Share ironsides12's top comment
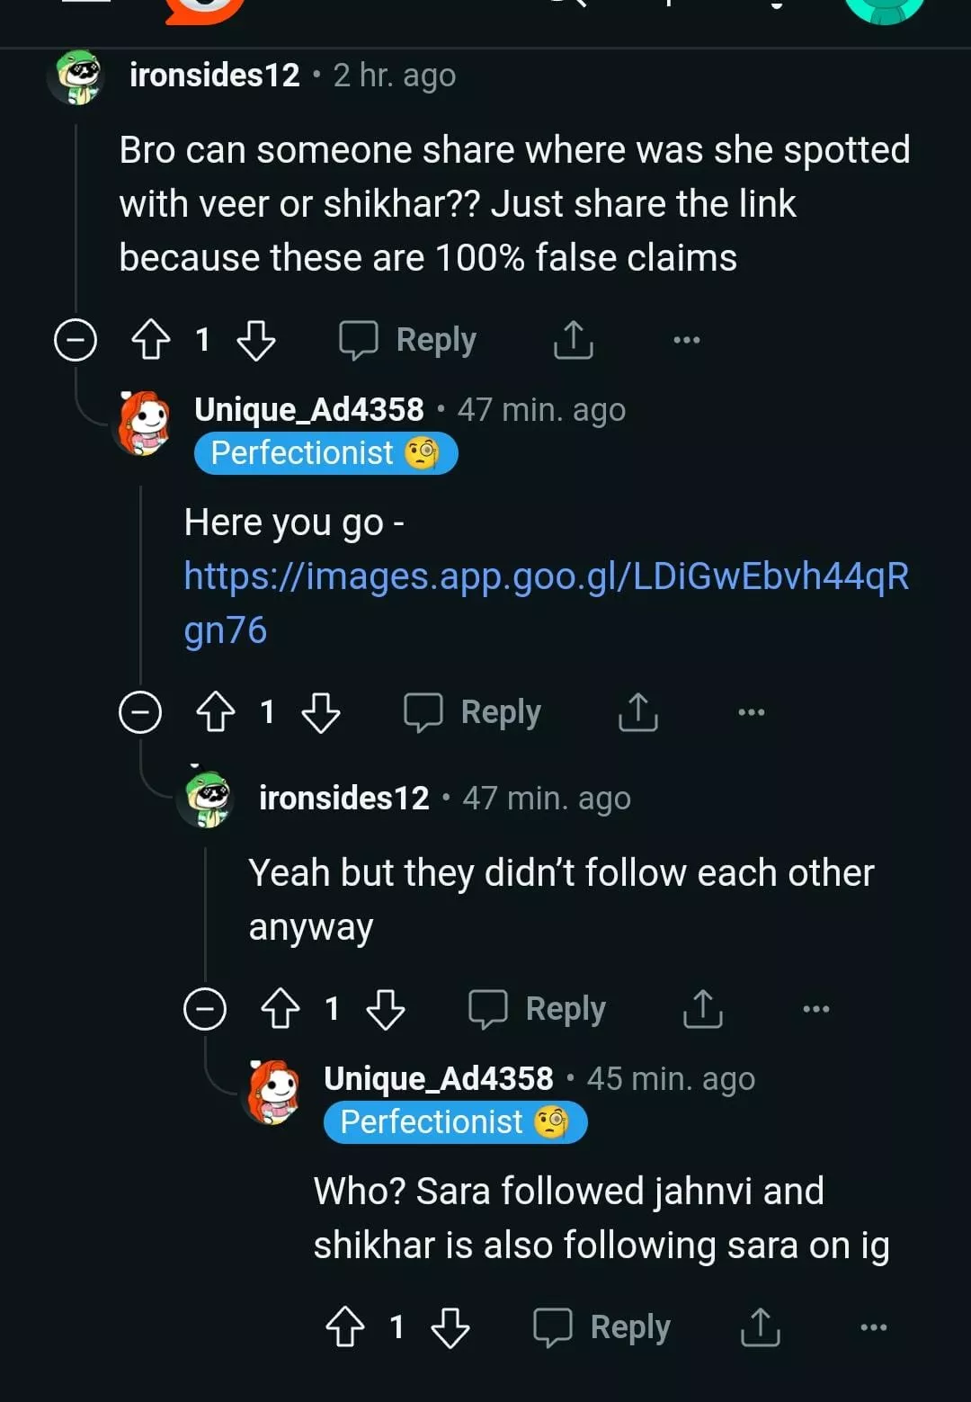 coord(573,340)
